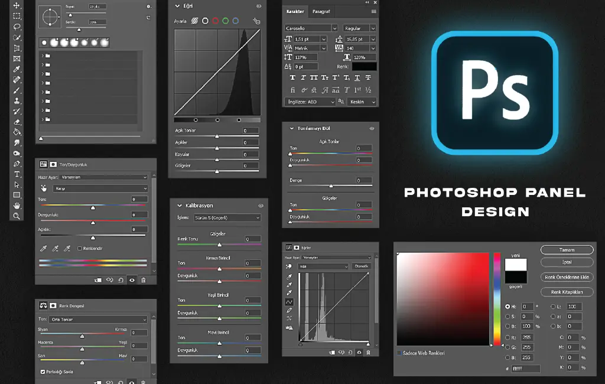
Task: Open Orta Tonlar tone dropdown
Action: 99,320
